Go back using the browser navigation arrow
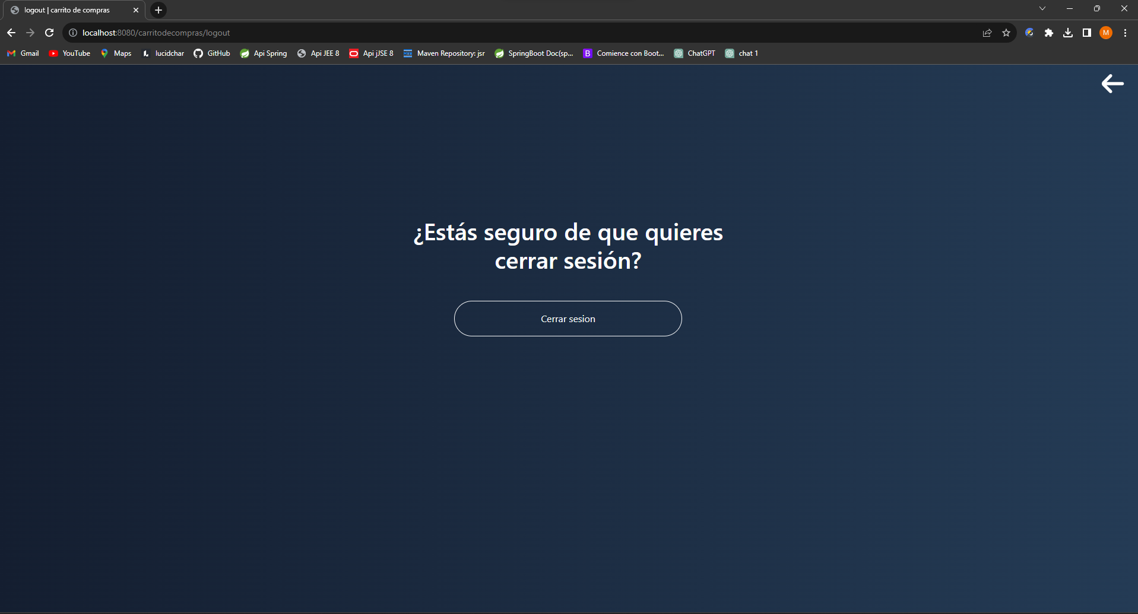This screenshot has width=1138, height=614. point(11,33)
